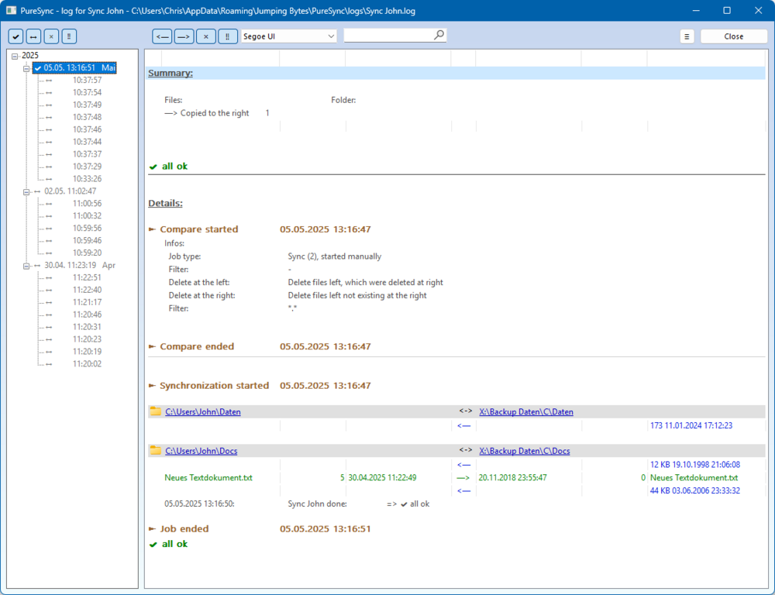
Task: Click the triangle marker before Job ended
Action: (x=152, y=529)
